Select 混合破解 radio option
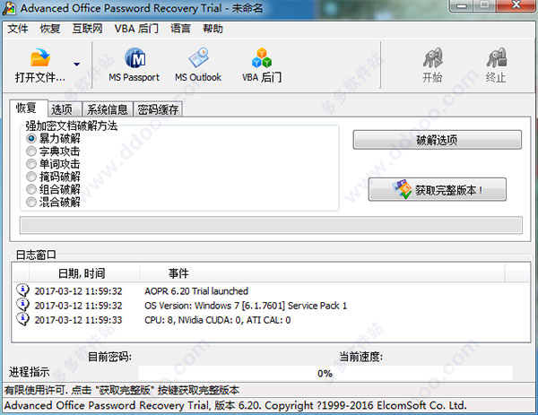This screenshot has height=415, width=538. pyautogui.click(x=30, y=202)
